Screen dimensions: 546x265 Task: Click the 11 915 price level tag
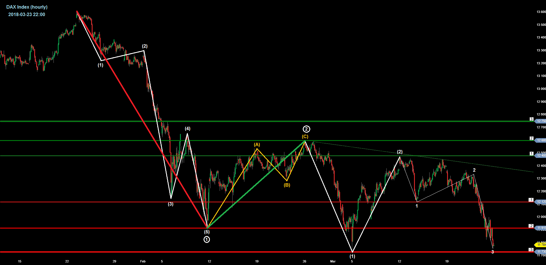[x=541, y=228]
